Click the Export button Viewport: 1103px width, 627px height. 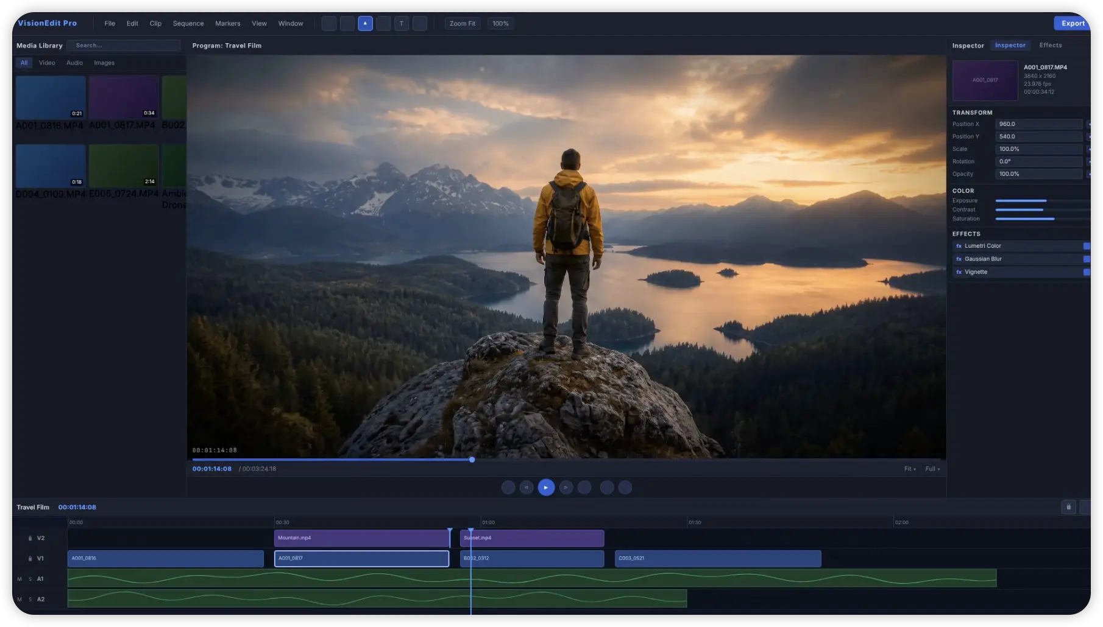click(x=1073, y=23)
